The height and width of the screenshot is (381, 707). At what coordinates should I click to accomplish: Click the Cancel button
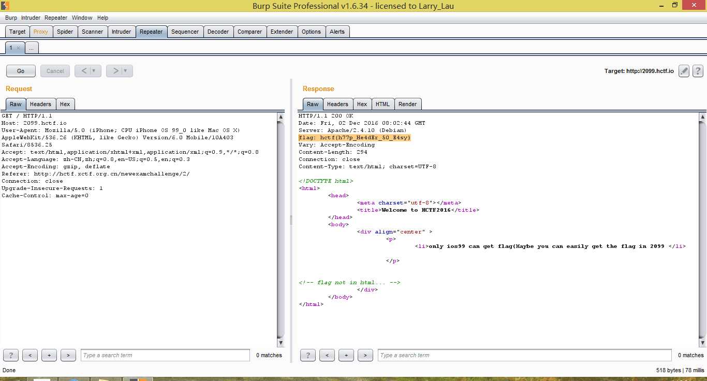click(x=55, y=71)
